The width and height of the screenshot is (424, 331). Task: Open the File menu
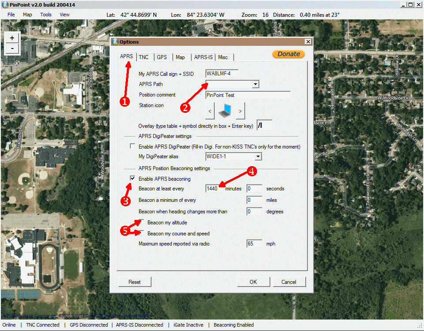pyautogui.click(x=11, y=15)
